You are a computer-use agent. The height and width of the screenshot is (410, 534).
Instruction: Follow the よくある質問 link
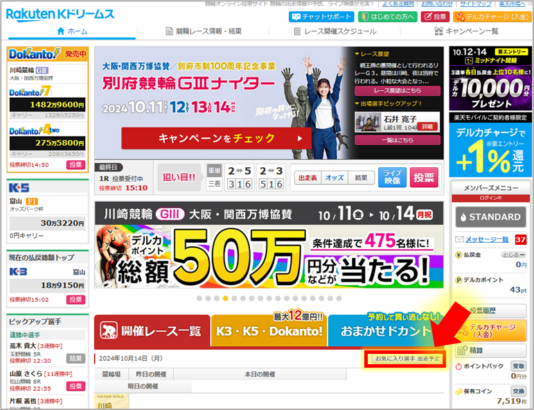point(398,3)
